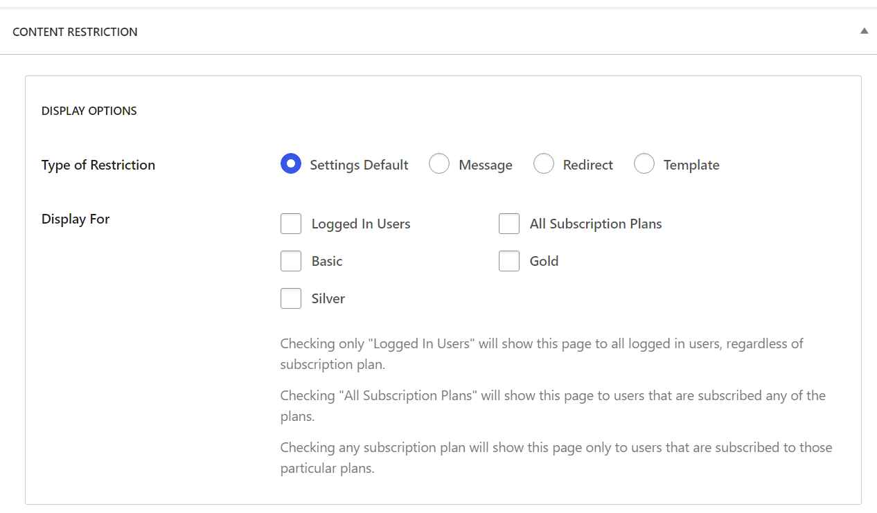The image size is (877, 513).
Task: Check the Logged In Users box
Action: 291,224
